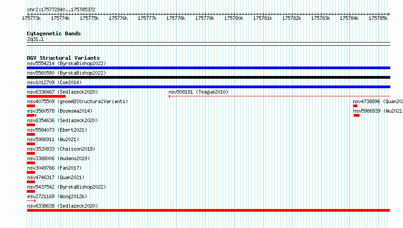Click the 175785k ruler tick label
The height and width of the screenshot is (228, 403).
(x=378, y=18)
